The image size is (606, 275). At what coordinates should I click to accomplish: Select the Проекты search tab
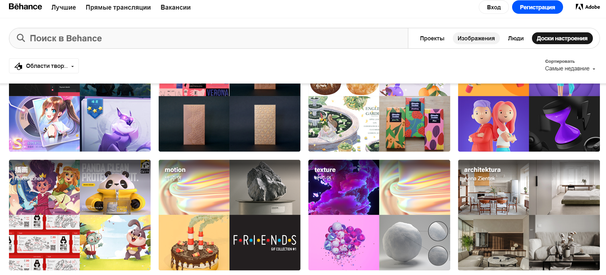[432, 38]
